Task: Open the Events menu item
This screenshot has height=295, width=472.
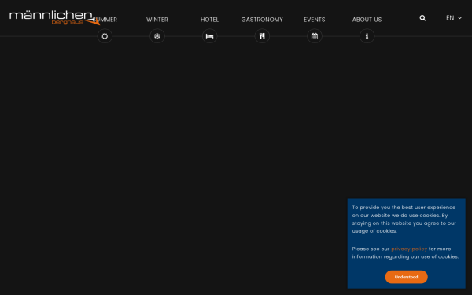Action: pyautogui.click(x=314, y=20)
